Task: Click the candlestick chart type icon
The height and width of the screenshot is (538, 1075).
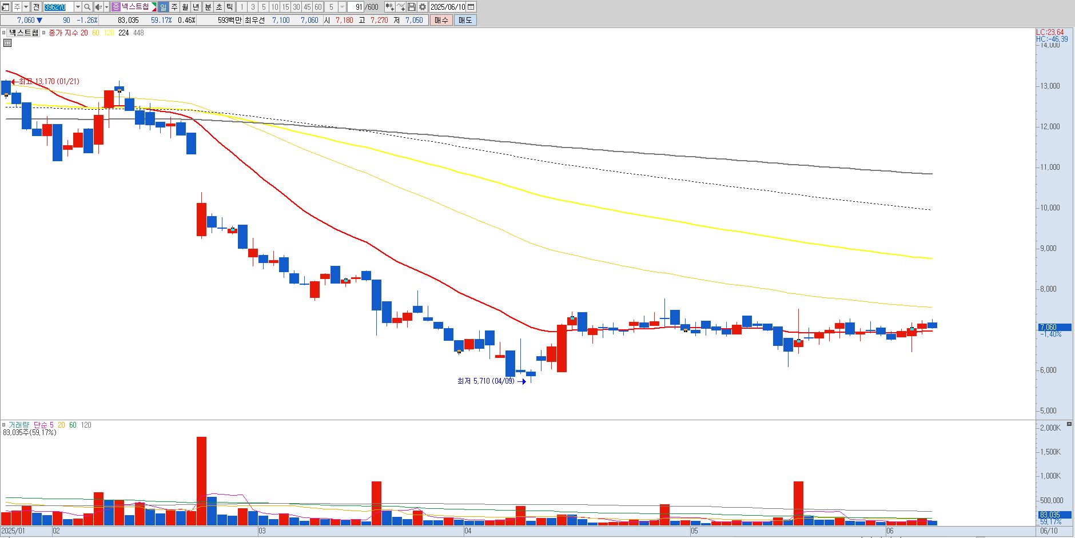Action: 389,7
